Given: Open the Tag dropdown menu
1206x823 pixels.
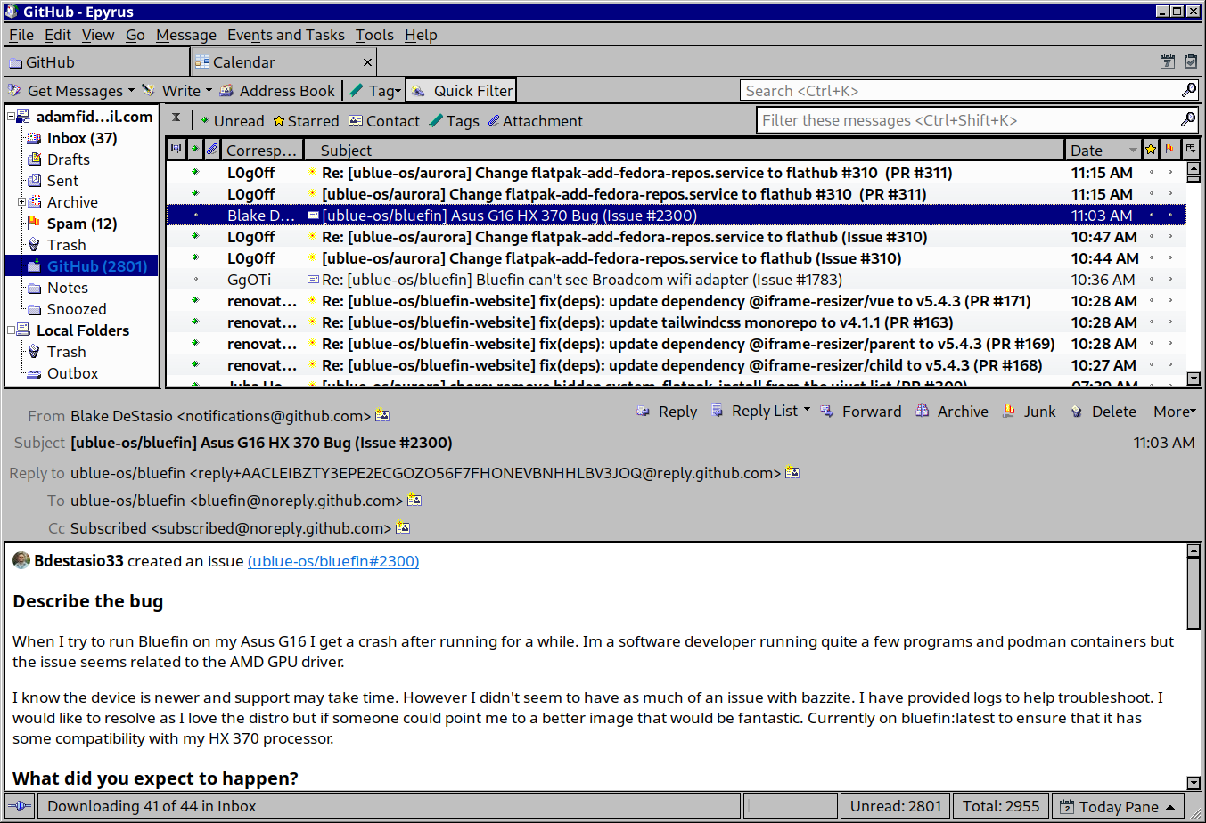Looking at the screenshot, I should coord(398,91).
